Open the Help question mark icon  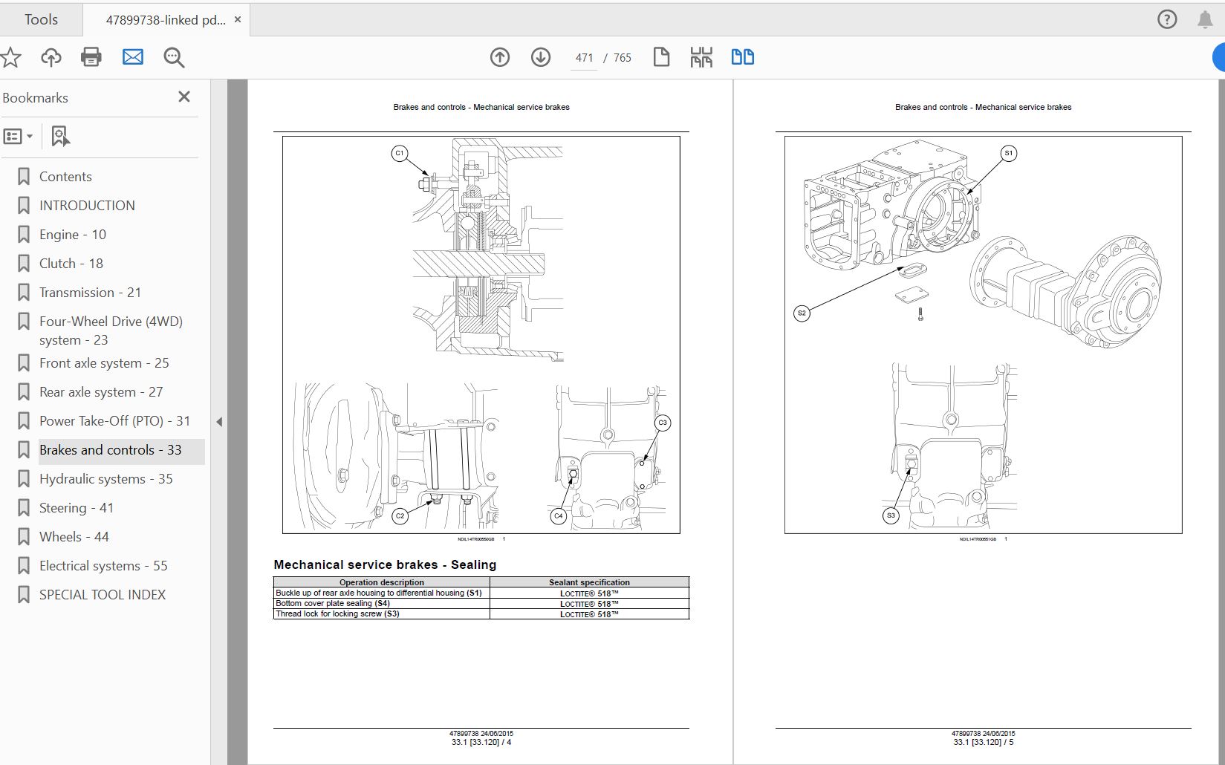point(1166,19)
